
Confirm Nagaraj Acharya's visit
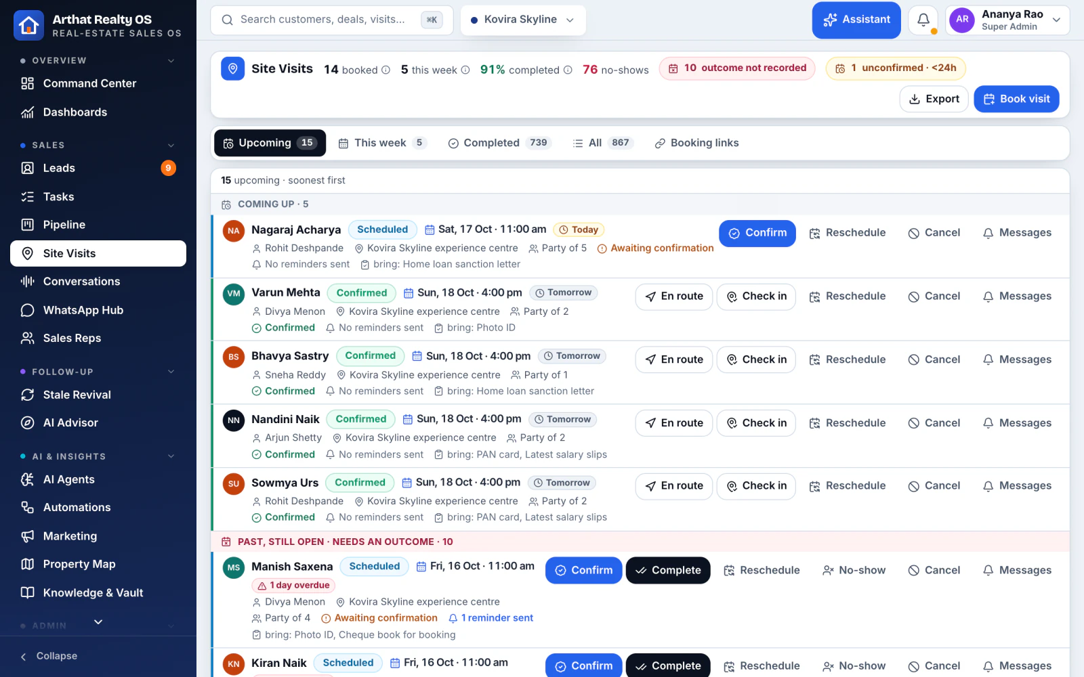tap(757, 233)
